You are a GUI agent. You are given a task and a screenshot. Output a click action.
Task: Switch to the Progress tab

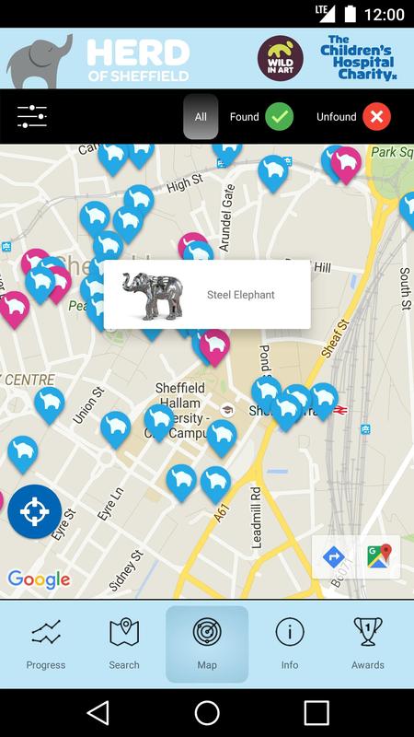pos(45,644)
